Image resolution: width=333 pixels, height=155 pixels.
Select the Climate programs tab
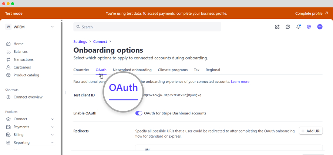point(172,70)
